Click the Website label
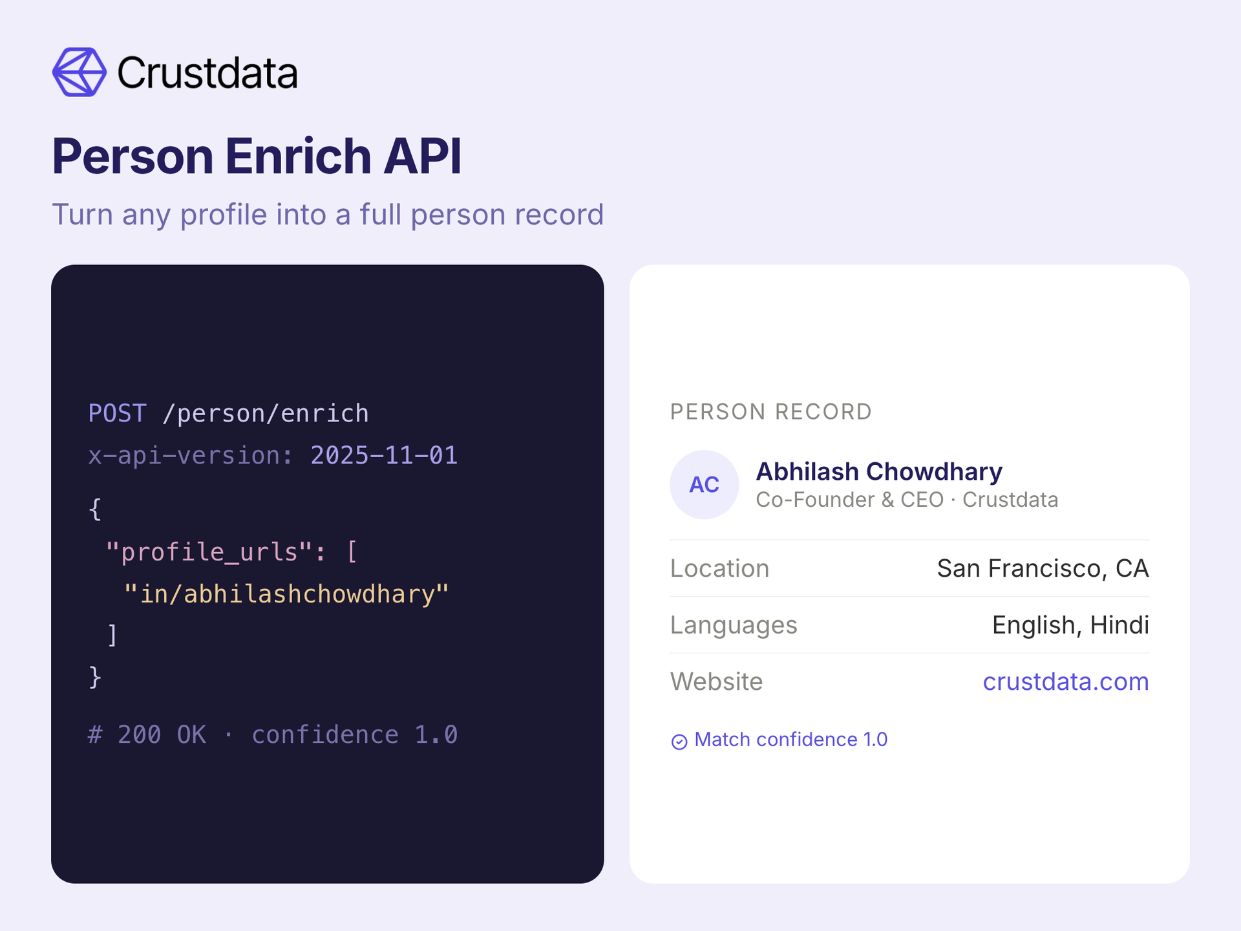Image resolution: width=1241 pixels, height=931 pixels. tap(717, 681)
